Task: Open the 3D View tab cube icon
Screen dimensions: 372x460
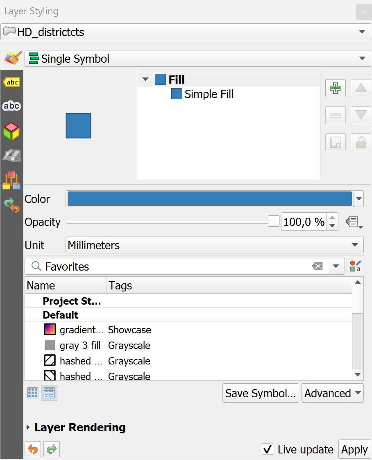Action: [11, 131]
